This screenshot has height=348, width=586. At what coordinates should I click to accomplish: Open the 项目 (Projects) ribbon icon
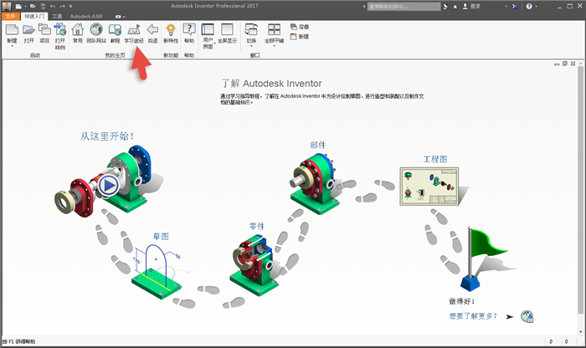(44, 30)
